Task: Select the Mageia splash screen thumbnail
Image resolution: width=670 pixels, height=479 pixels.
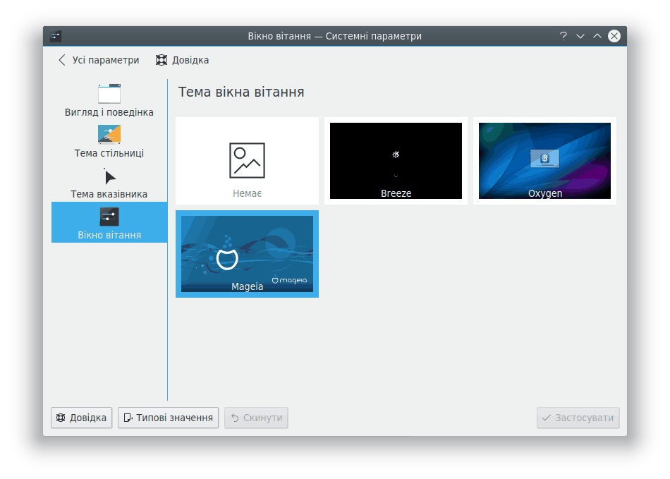Action: pos(247,254)
